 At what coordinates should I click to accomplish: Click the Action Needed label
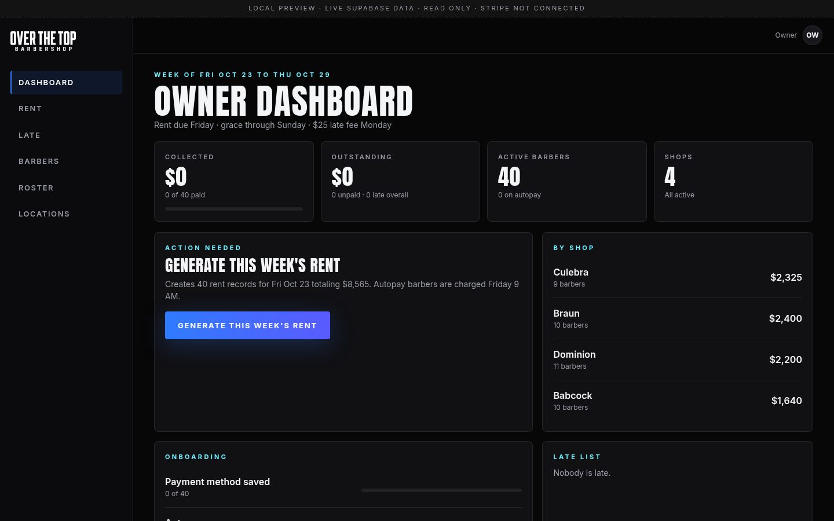coord(203,248)
